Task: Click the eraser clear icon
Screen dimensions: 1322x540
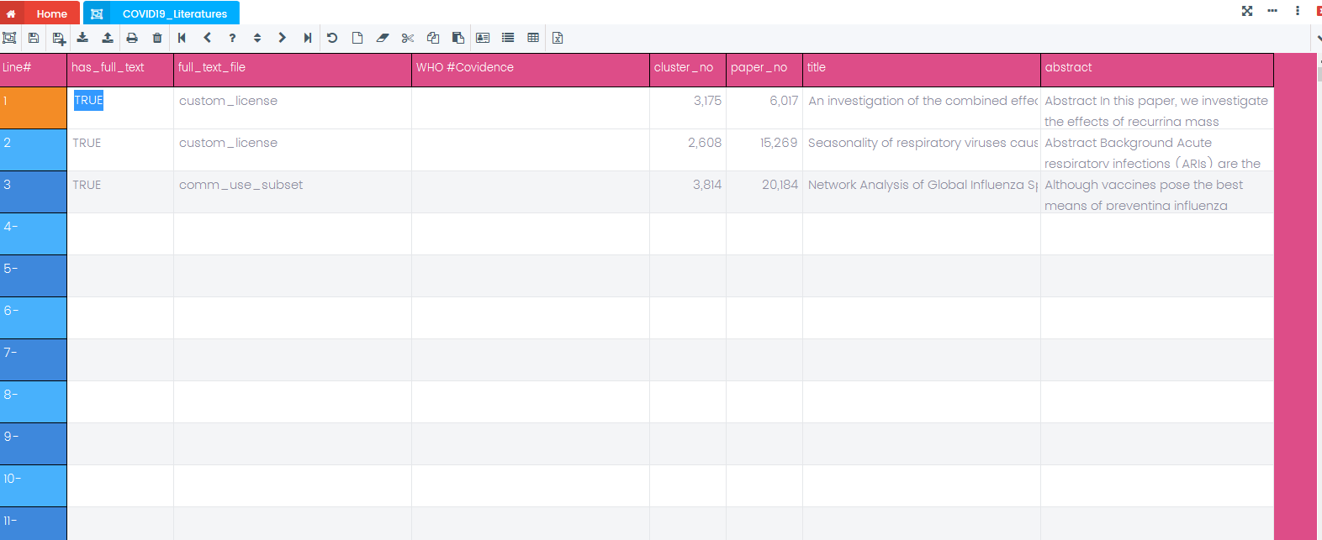Action: 383,38
